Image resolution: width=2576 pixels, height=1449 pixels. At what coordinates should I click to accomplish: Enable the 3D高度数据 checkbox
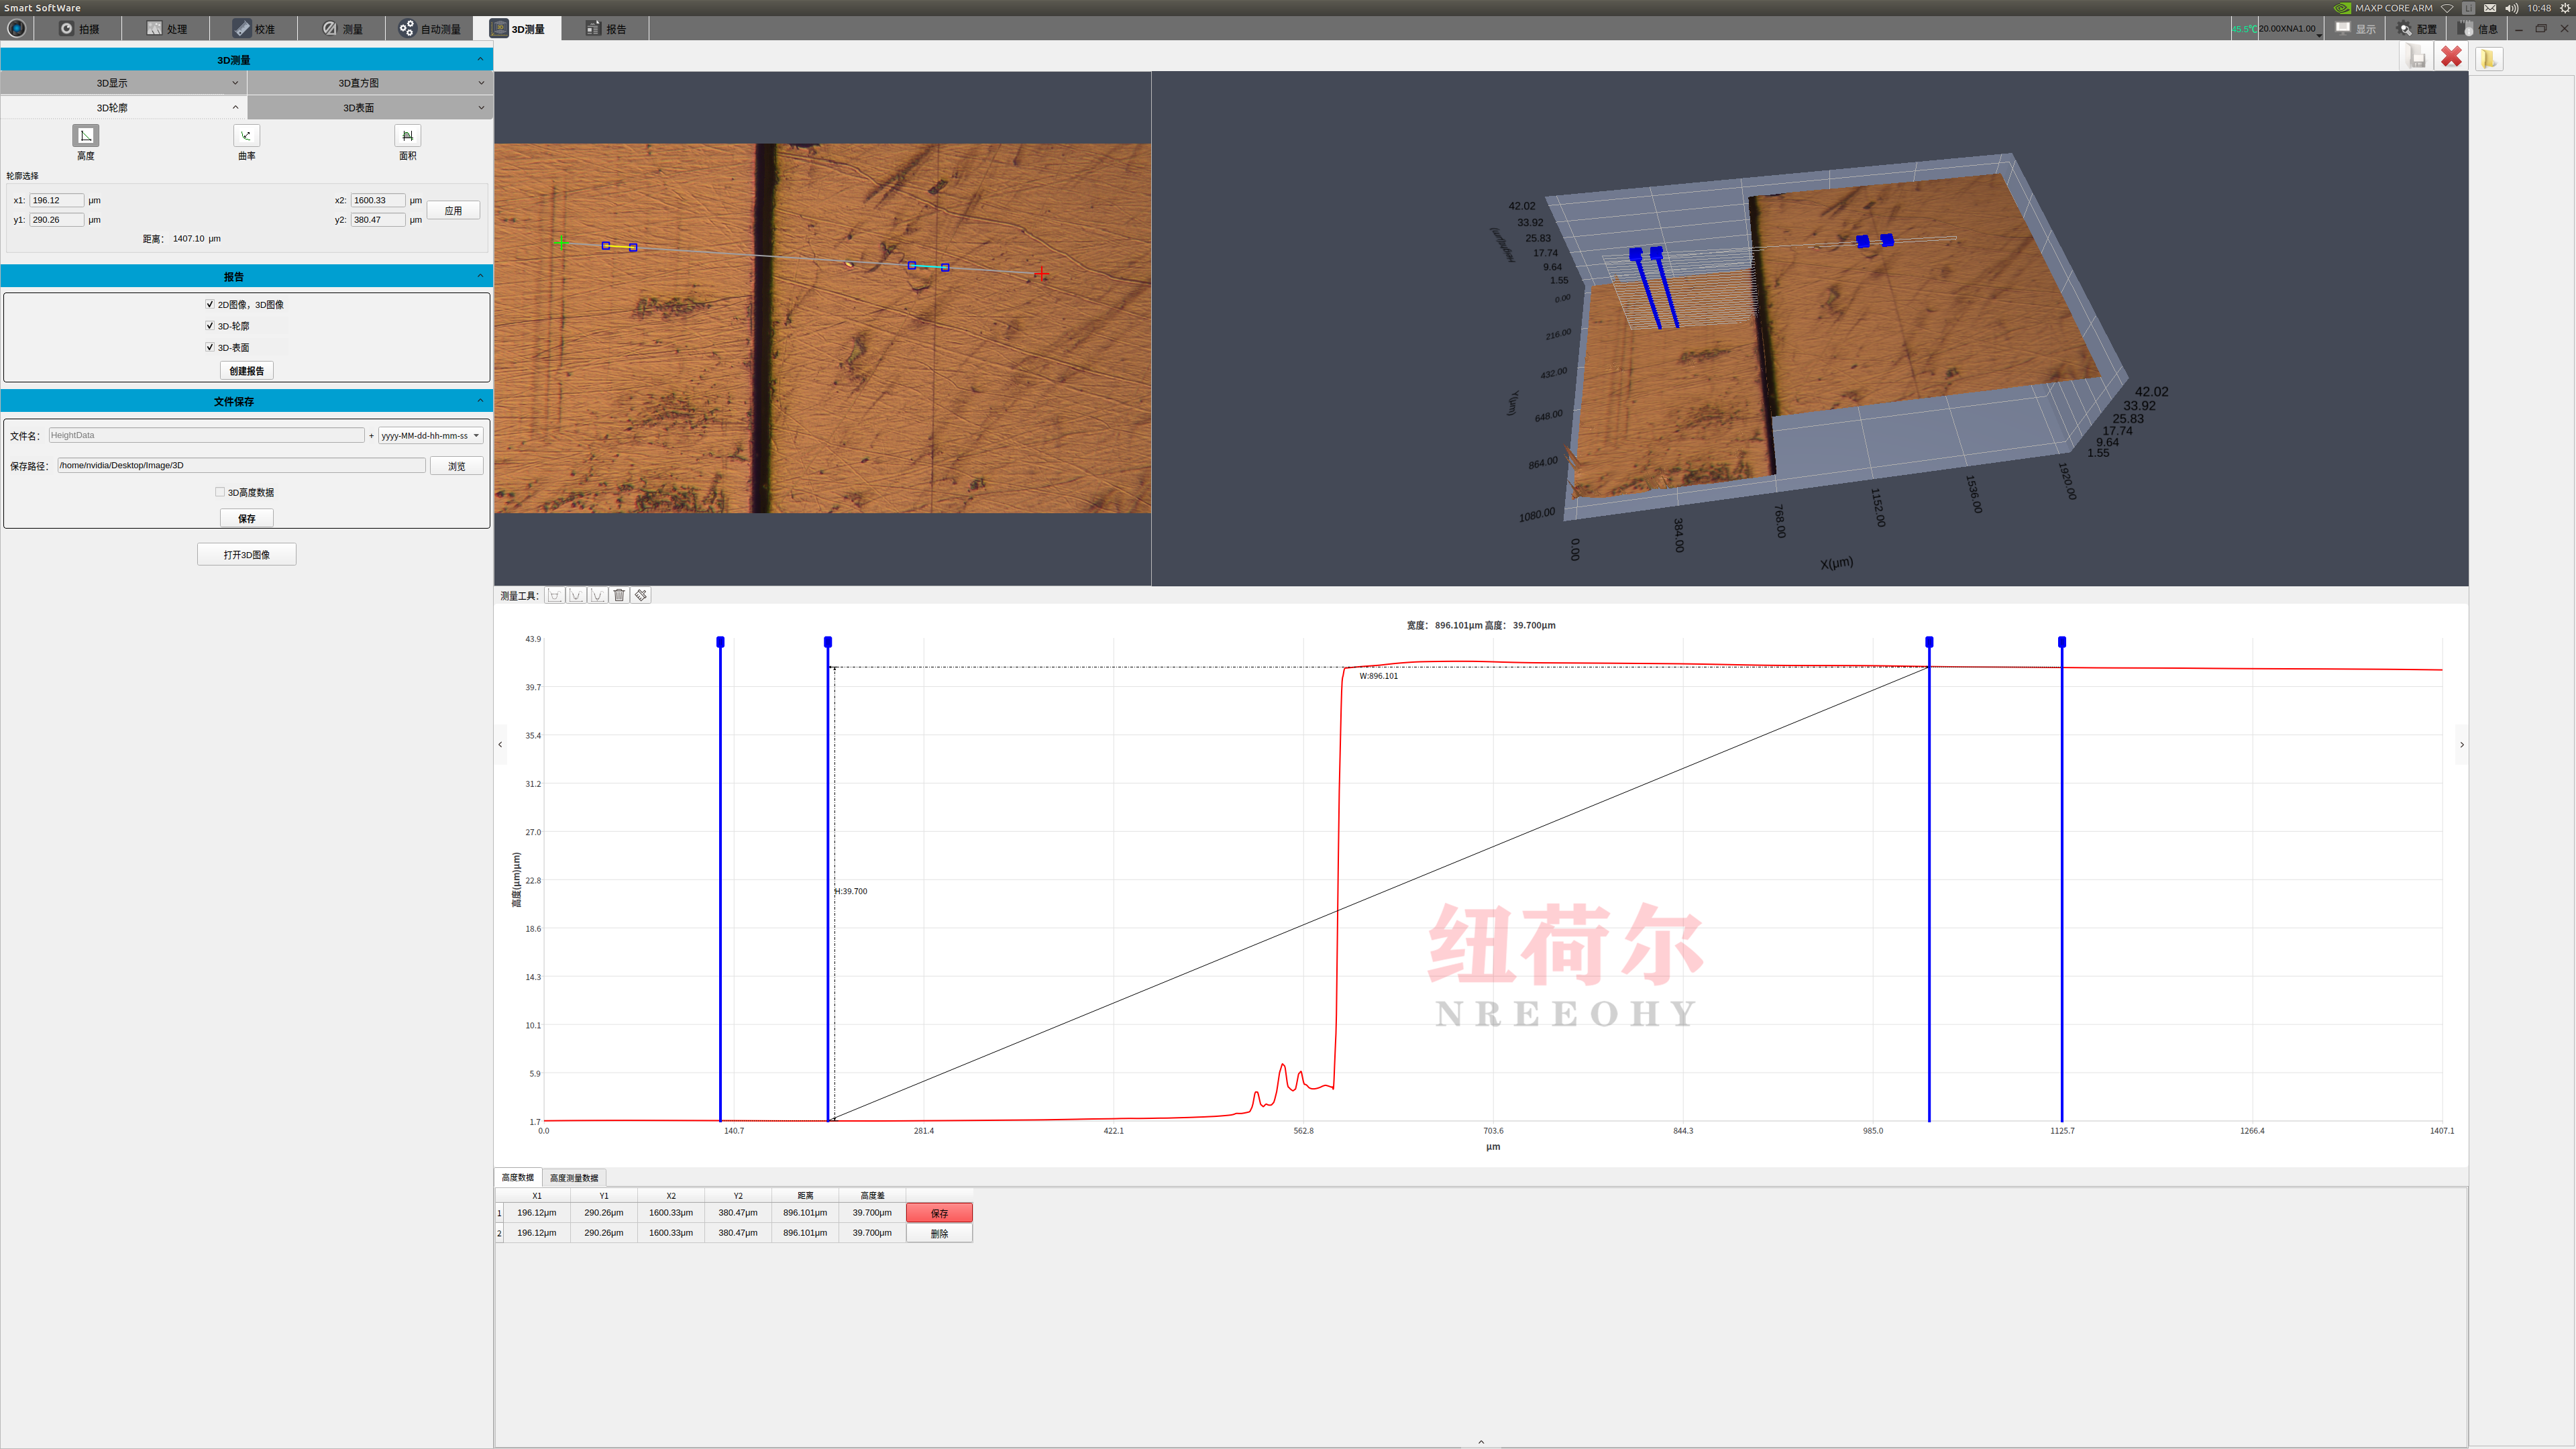[x=220, y=492]
